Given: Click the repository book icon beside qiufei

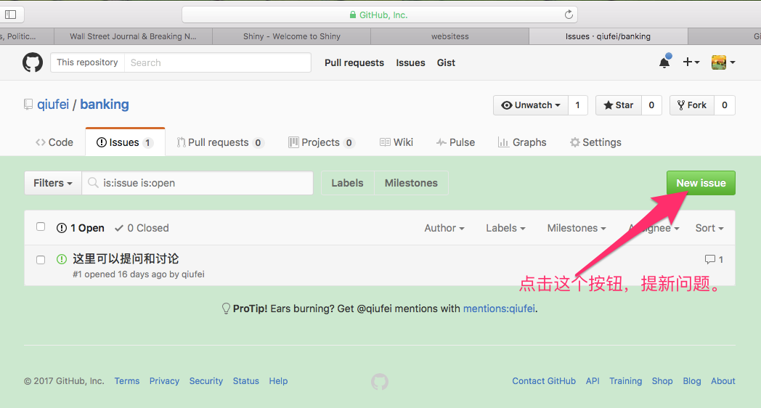Looking at the screenshot, I should (28, 105).
